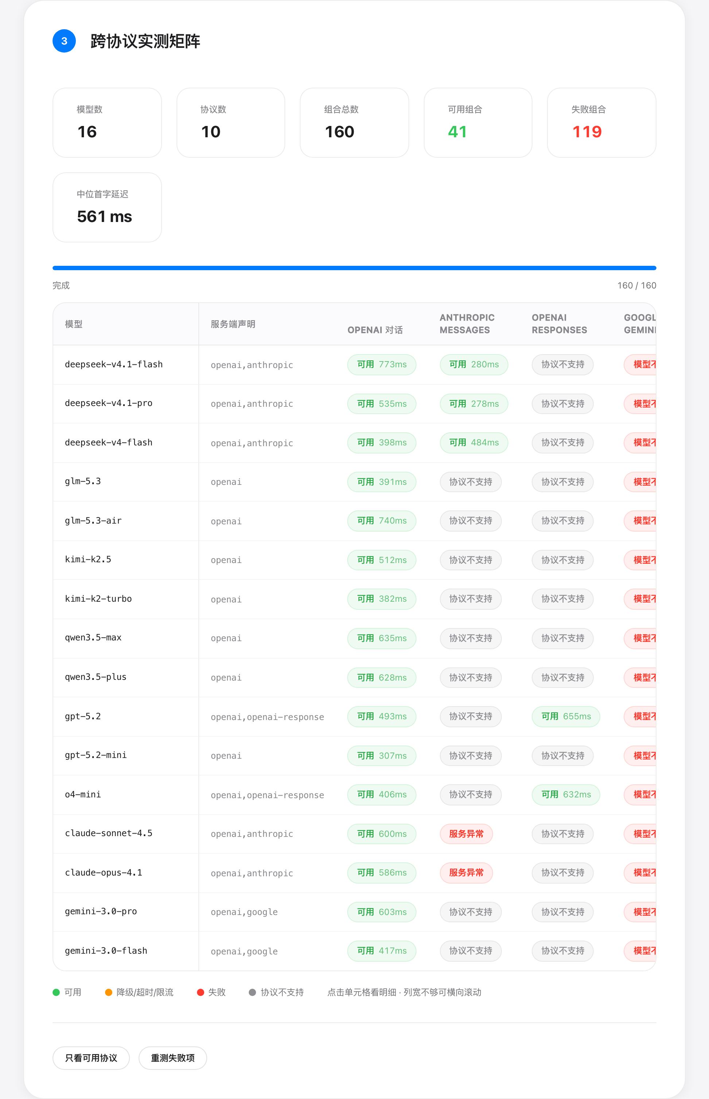
Task: Click the blue progress bar
Action: (354, 268)
